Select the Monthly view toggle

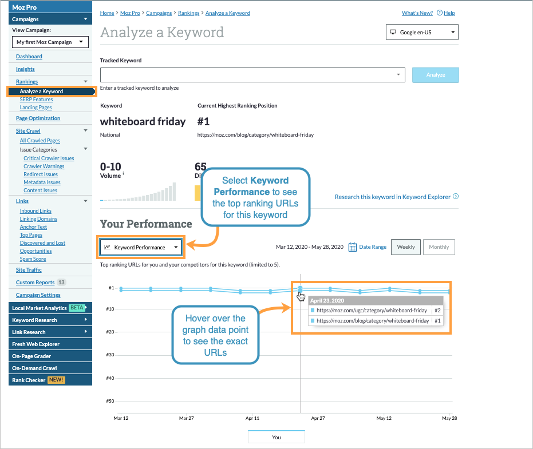click(439, 247)
